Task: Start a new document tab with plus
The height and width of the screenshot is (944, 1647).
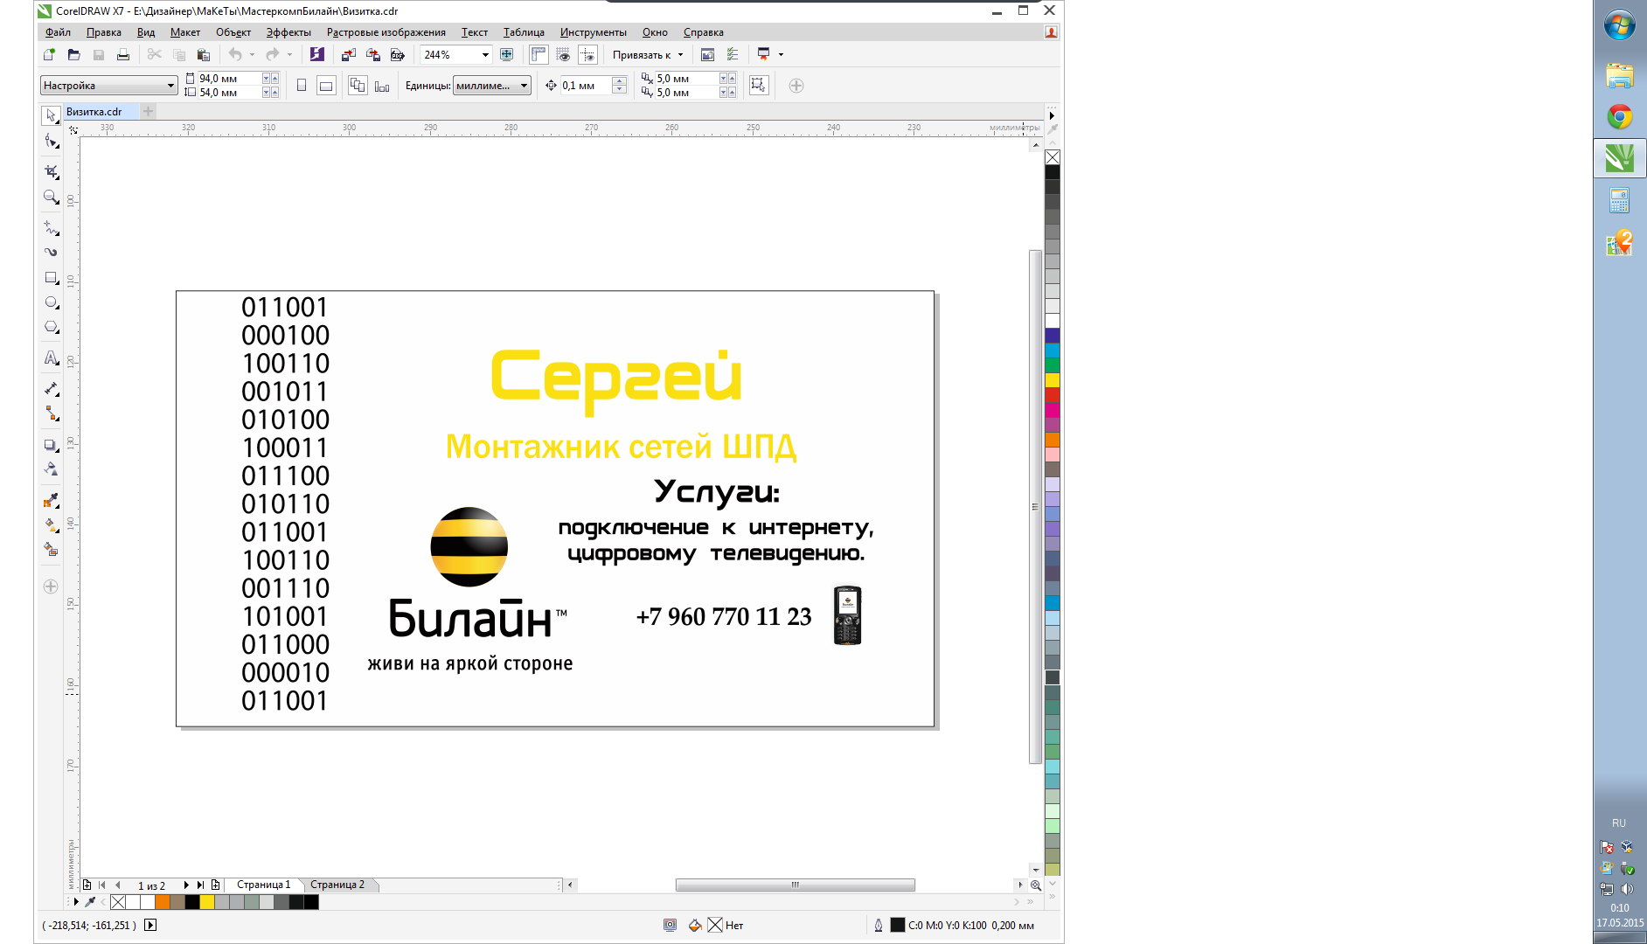Action: tap(149, 111)
